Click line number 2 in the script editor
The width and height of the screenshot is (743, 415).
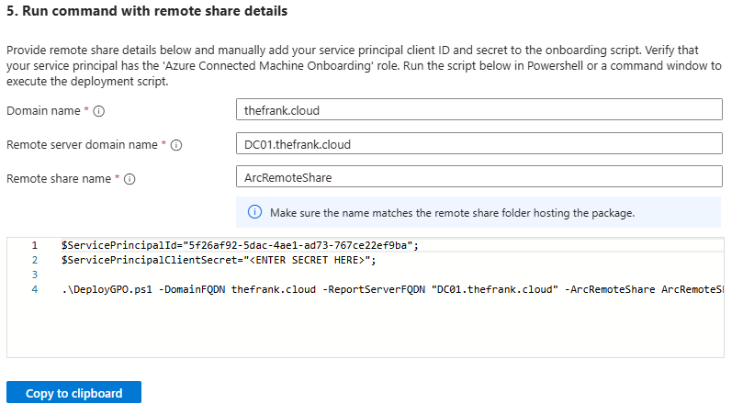(34, 260)
